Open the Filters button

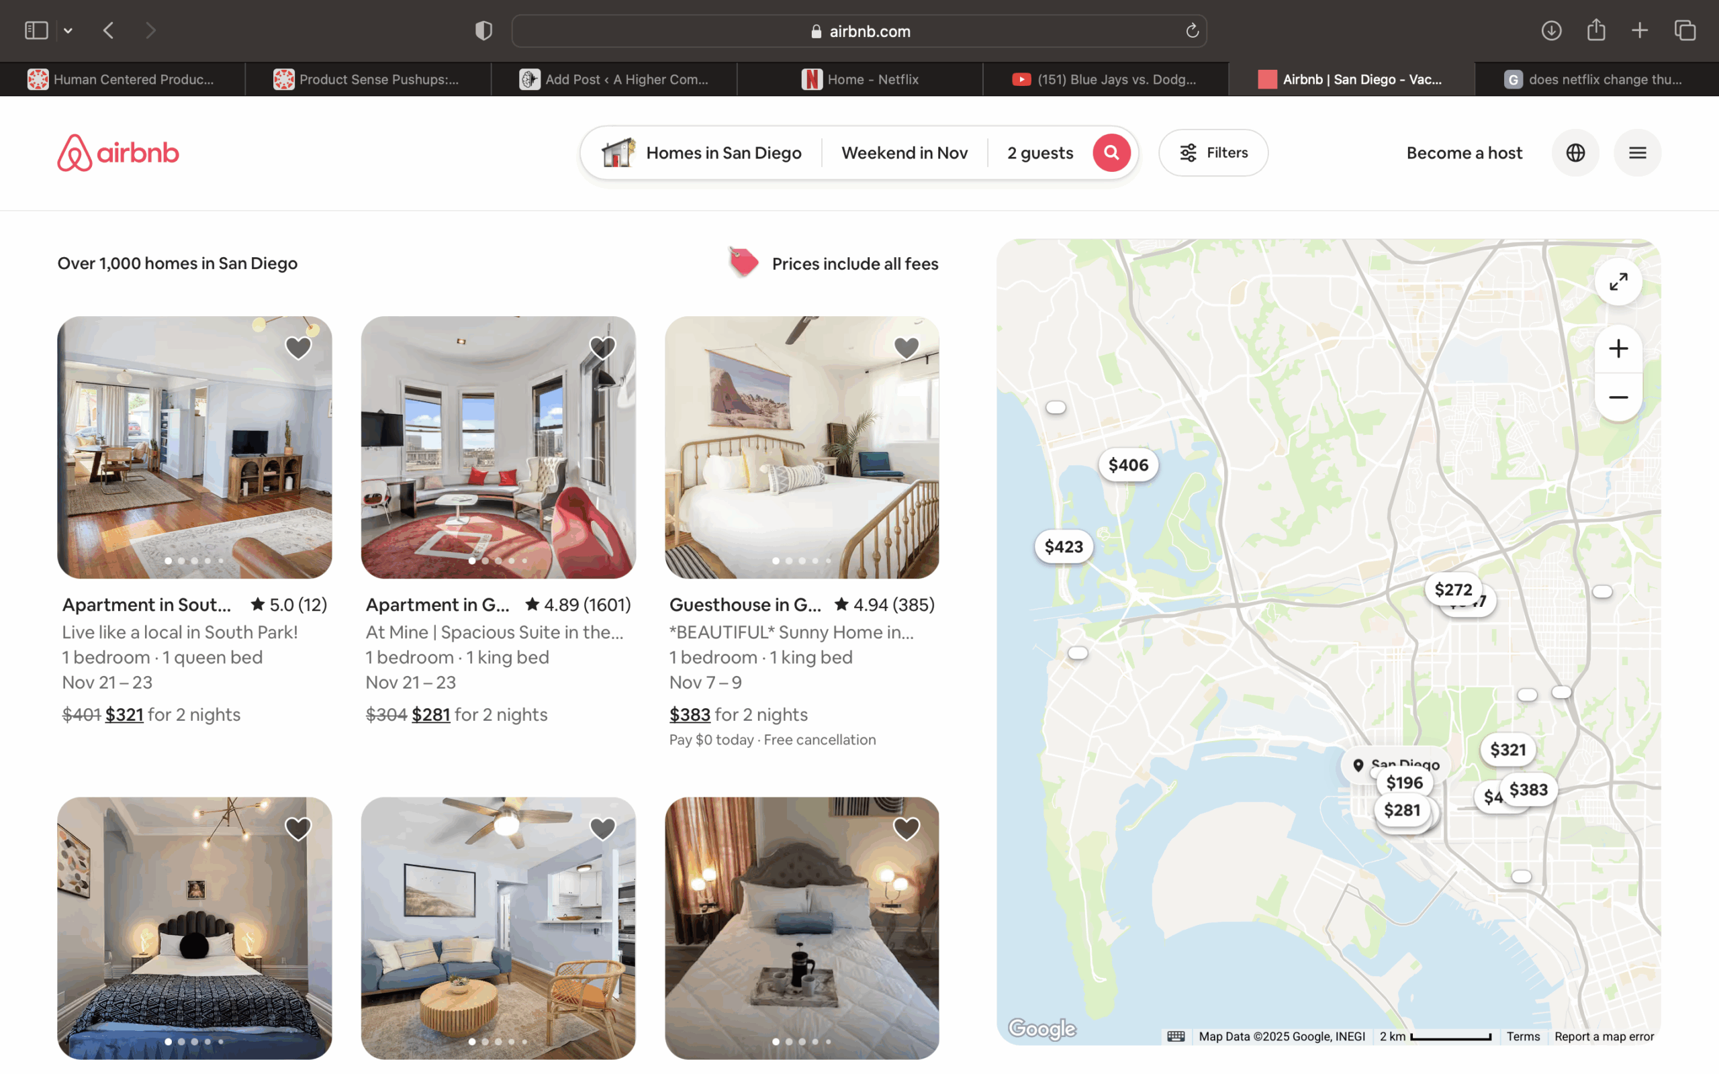[x=1213, y=153]
